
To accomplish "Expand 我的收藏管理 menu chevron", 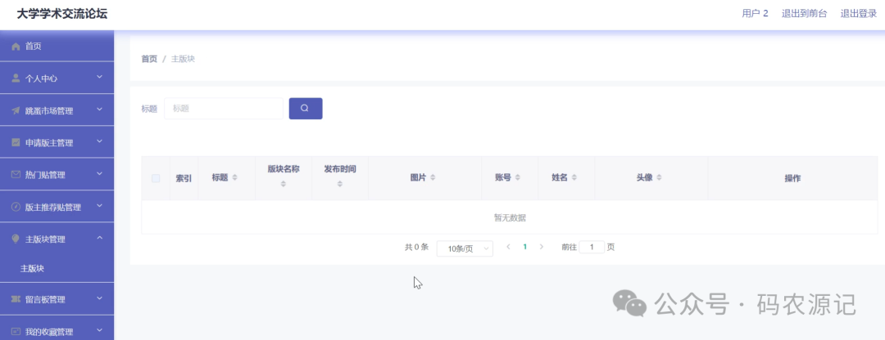I will (99, 330).
